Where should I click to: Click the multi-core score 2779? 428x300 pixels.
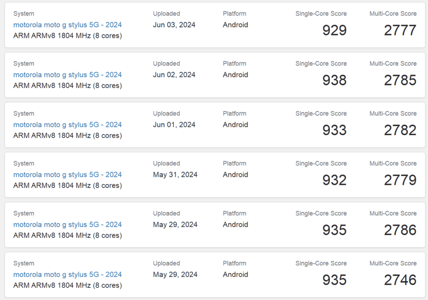(400, 180)
